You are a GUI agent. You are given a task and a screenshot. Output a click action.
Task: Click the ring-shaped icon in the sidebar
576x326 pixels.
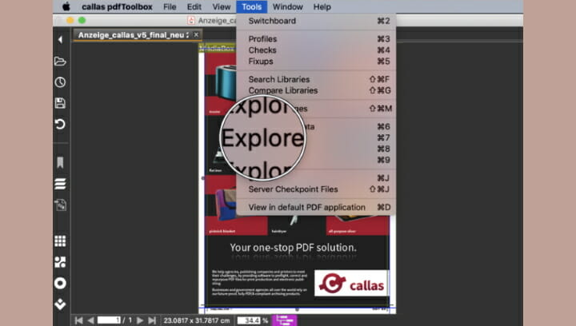[x=60, y=283]
